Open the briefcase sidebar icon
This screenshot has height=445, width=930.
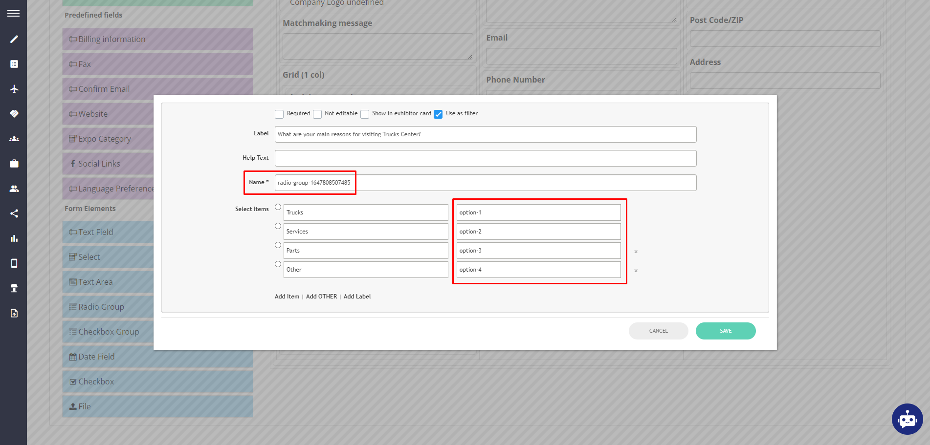coord(14,163)
